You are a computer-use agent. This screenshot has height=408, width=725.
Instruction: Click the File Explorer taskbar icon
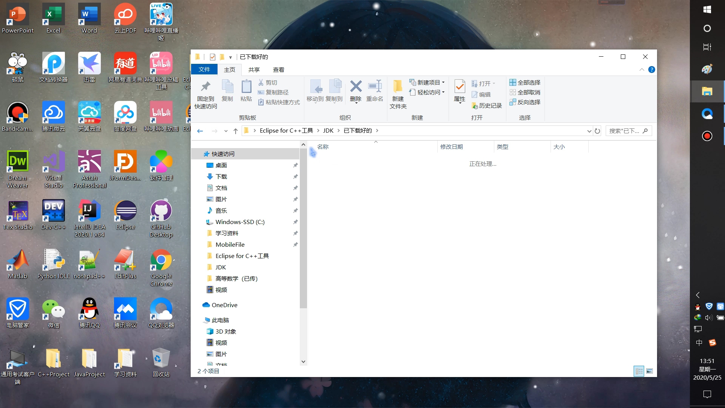pyautogui.click(x=707, y=91)
